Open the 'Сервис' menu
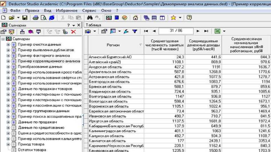This screenshot has width=271, height=152. tap(89, 11)
